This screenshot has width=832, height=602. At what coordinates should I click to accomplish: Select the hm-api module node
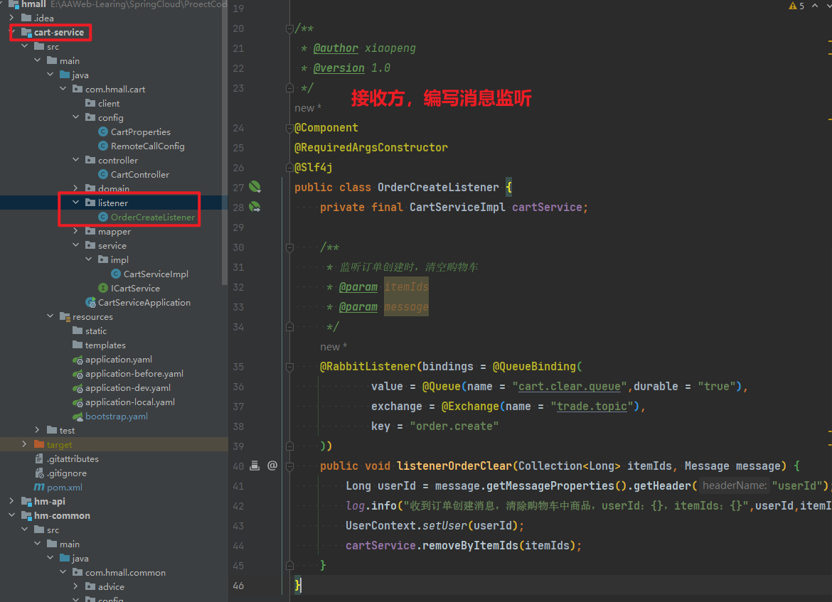[x=49, y=501]
